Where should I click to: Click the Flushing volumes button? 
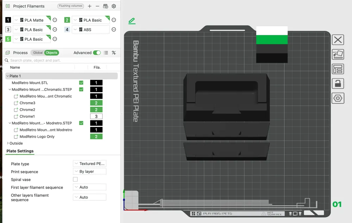tap(70, 6)
